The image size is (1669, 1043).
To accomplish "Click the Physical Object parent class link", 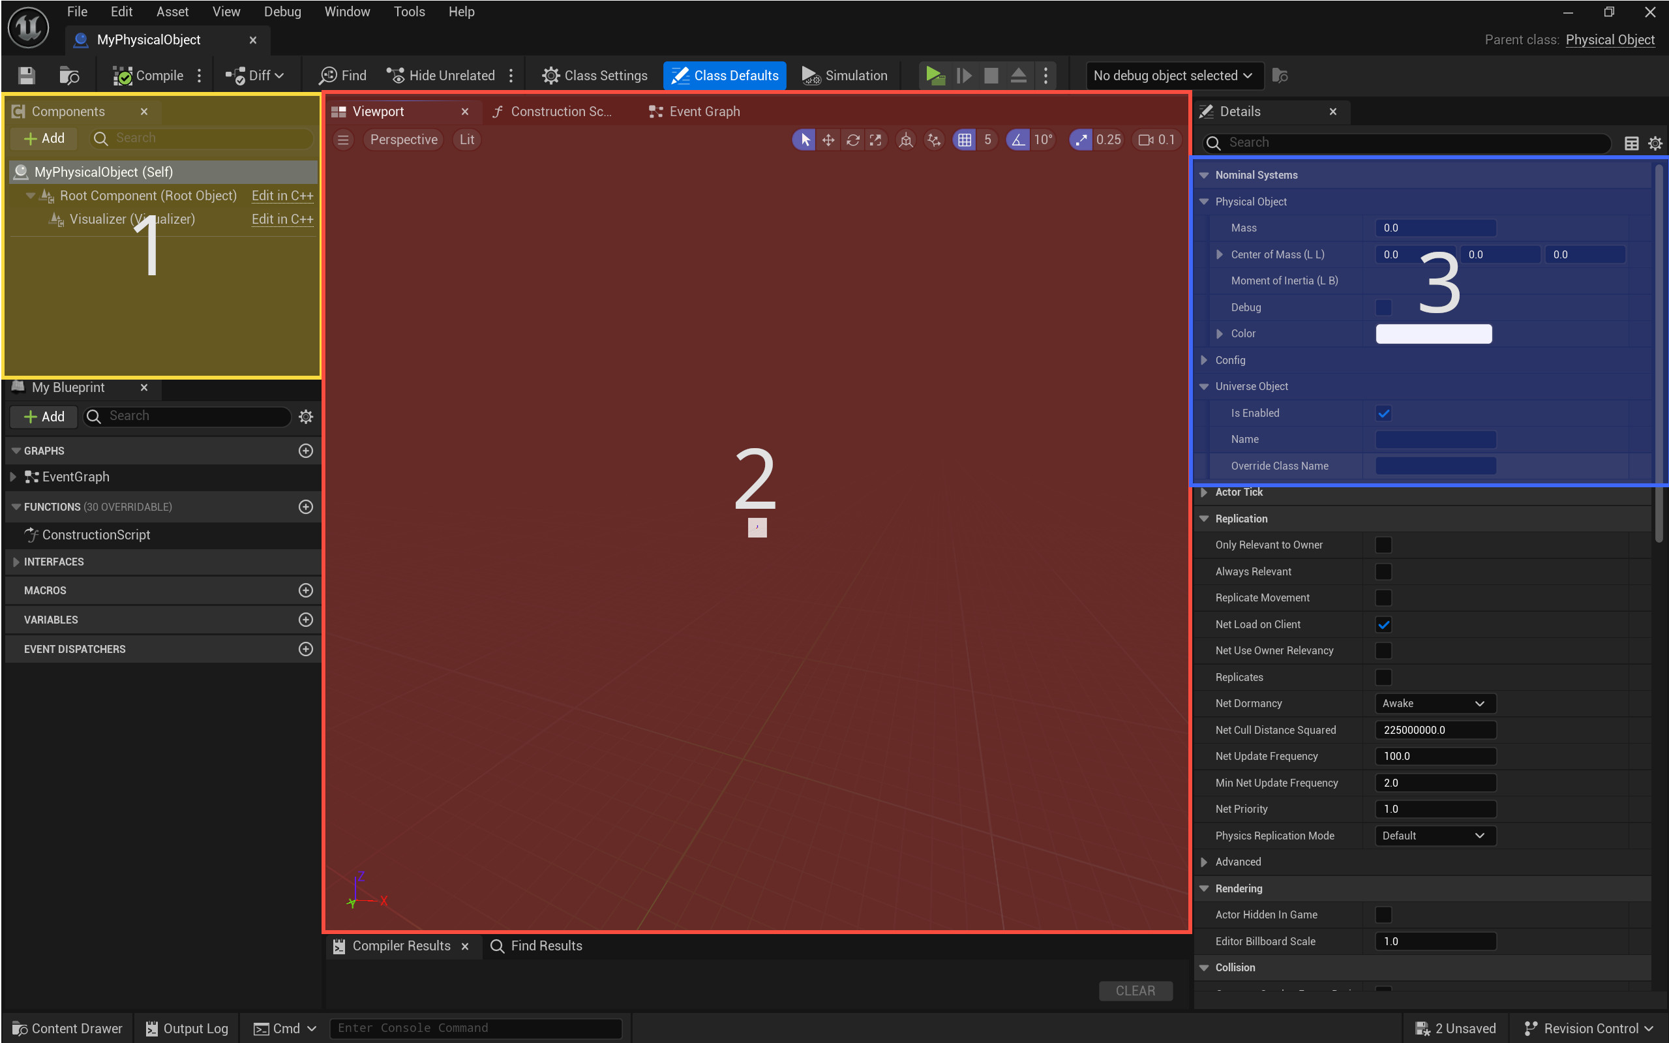I will pos(1609,39).
